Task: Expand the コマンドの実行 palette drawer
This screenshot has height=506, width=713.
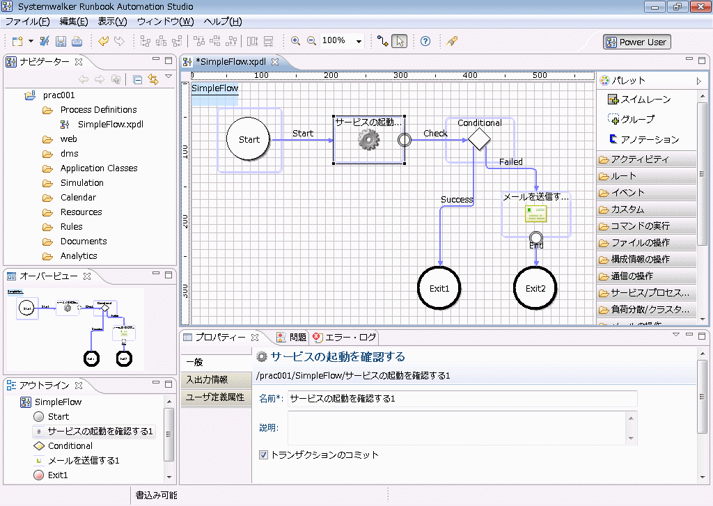Action: (646, 226)
